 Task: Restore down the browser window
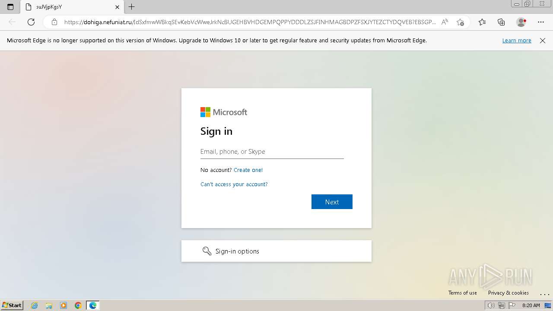tap(528, 4)
